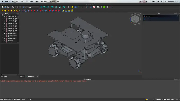Open the Part Design workbench dropdown
Viewport: 180px width, 101px height.
click(31, 7)
